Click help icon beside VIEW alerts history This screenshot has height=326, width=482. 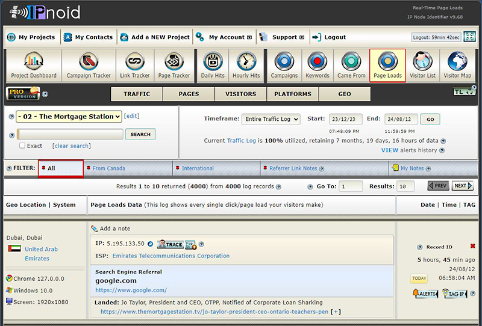442,150
